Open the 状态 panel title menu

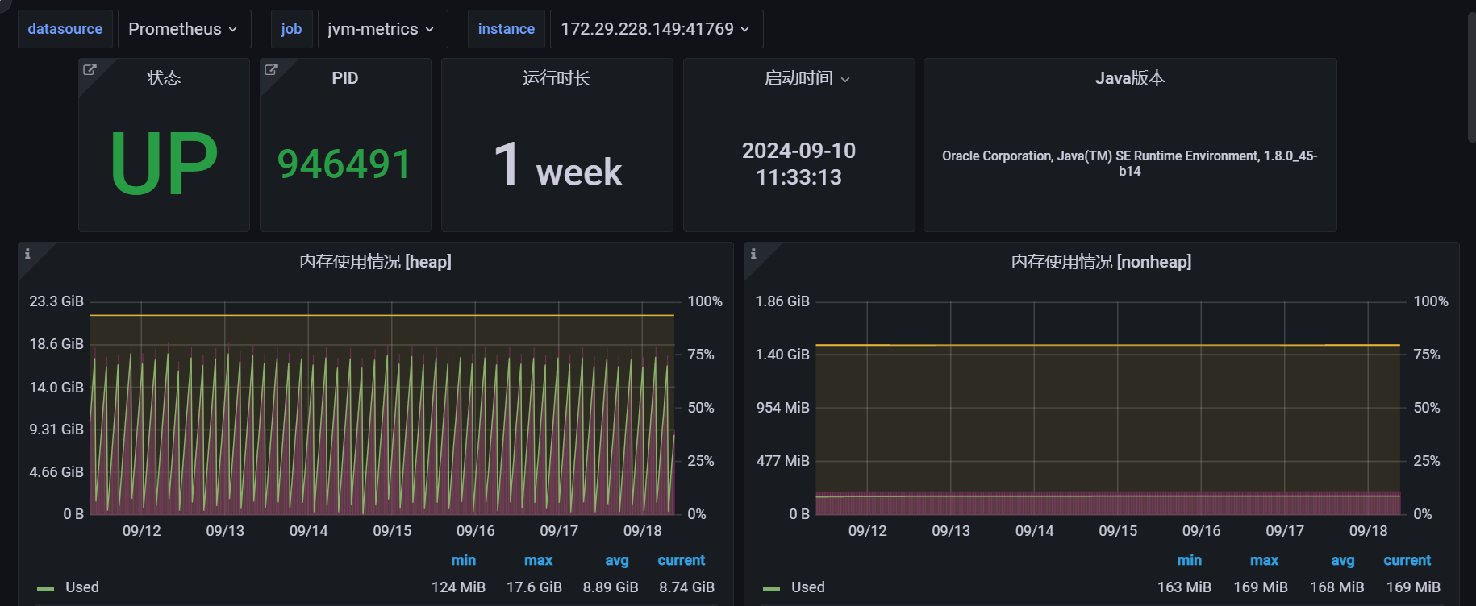pos(164,78)
